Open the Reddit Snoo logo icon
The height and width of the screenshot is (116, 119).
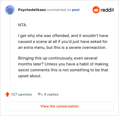click(96, 10)
